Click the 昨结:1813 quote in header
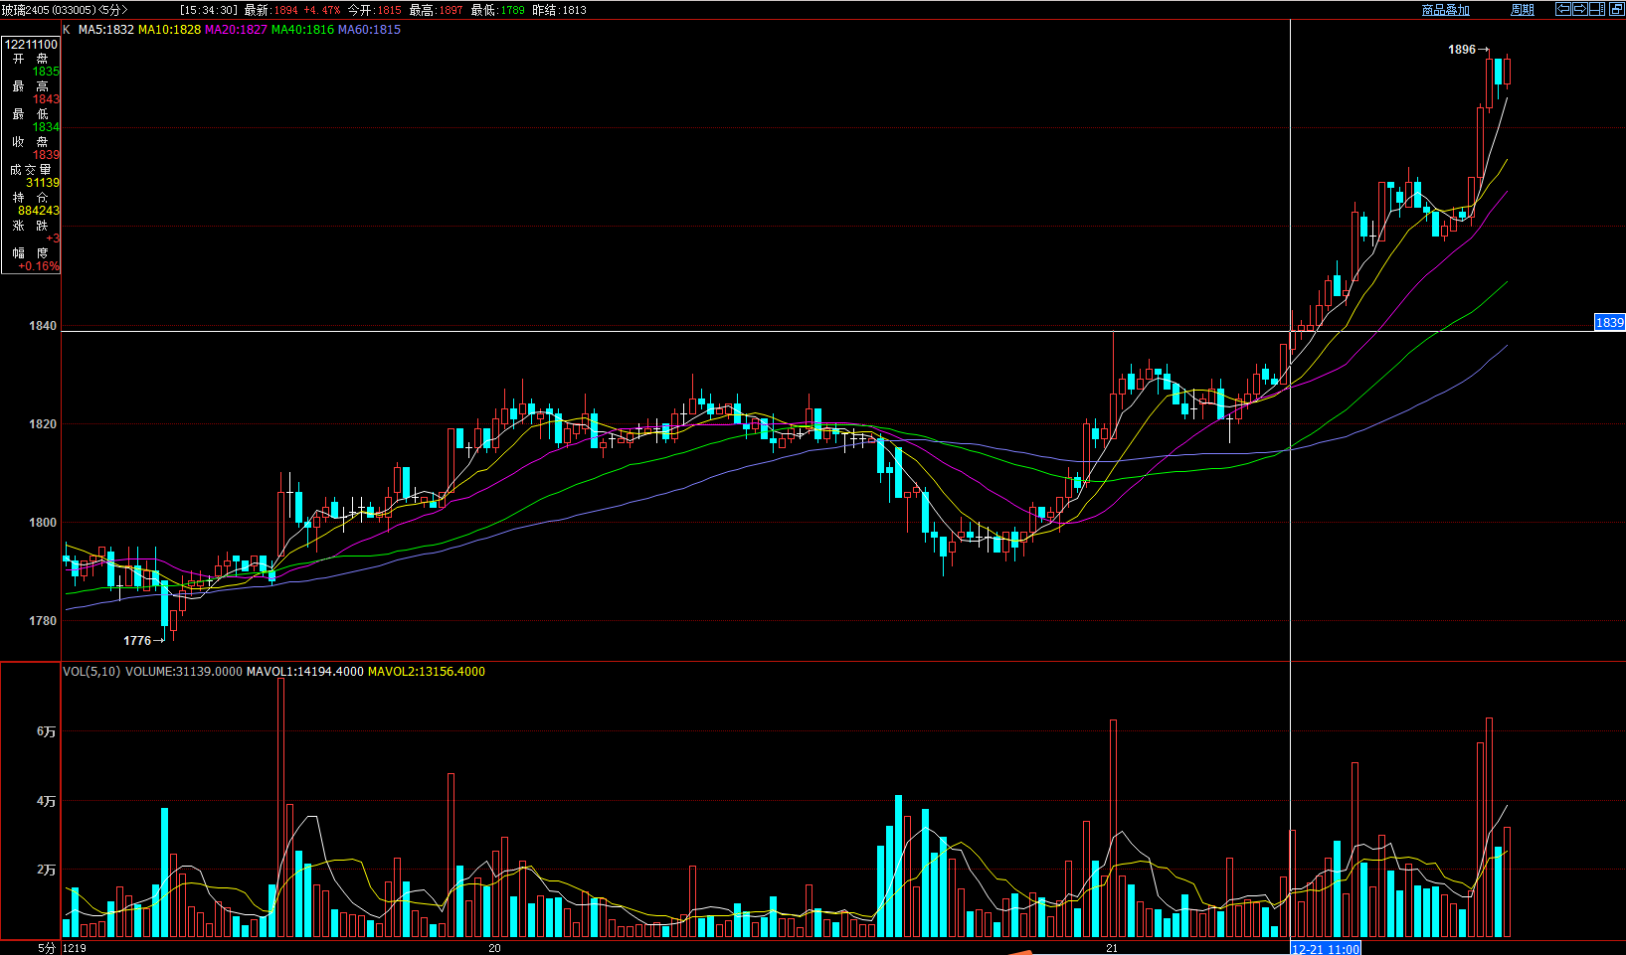 click(x=560, y=10)
